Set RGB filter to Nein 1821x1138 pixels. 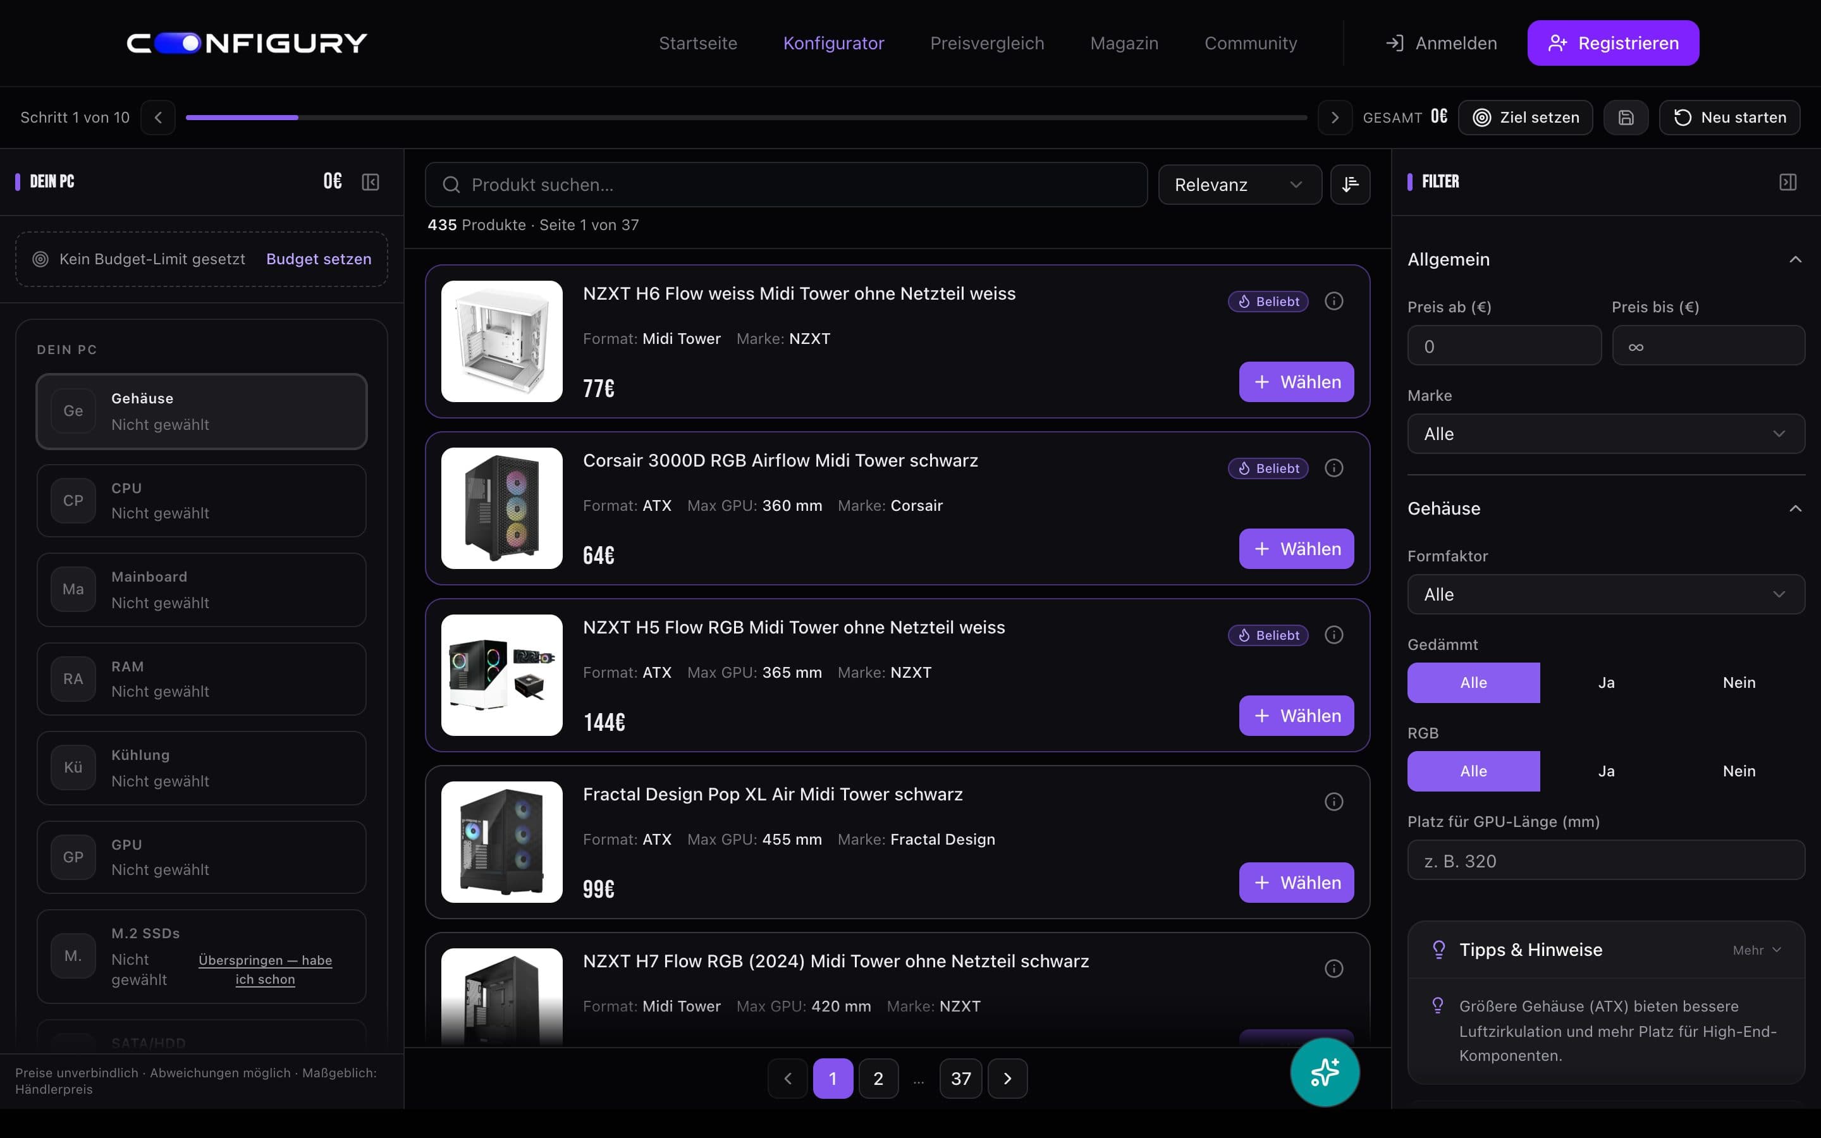click(x=1739, y=771)
